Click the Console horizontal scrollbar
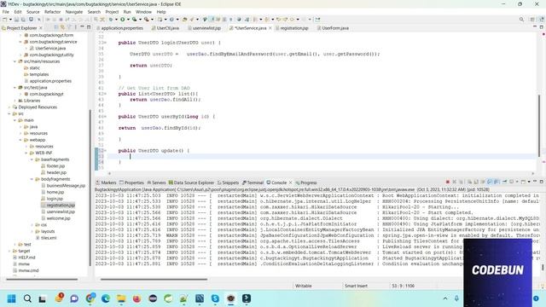Screen dimensions: 546x307 tap(154, 279)
